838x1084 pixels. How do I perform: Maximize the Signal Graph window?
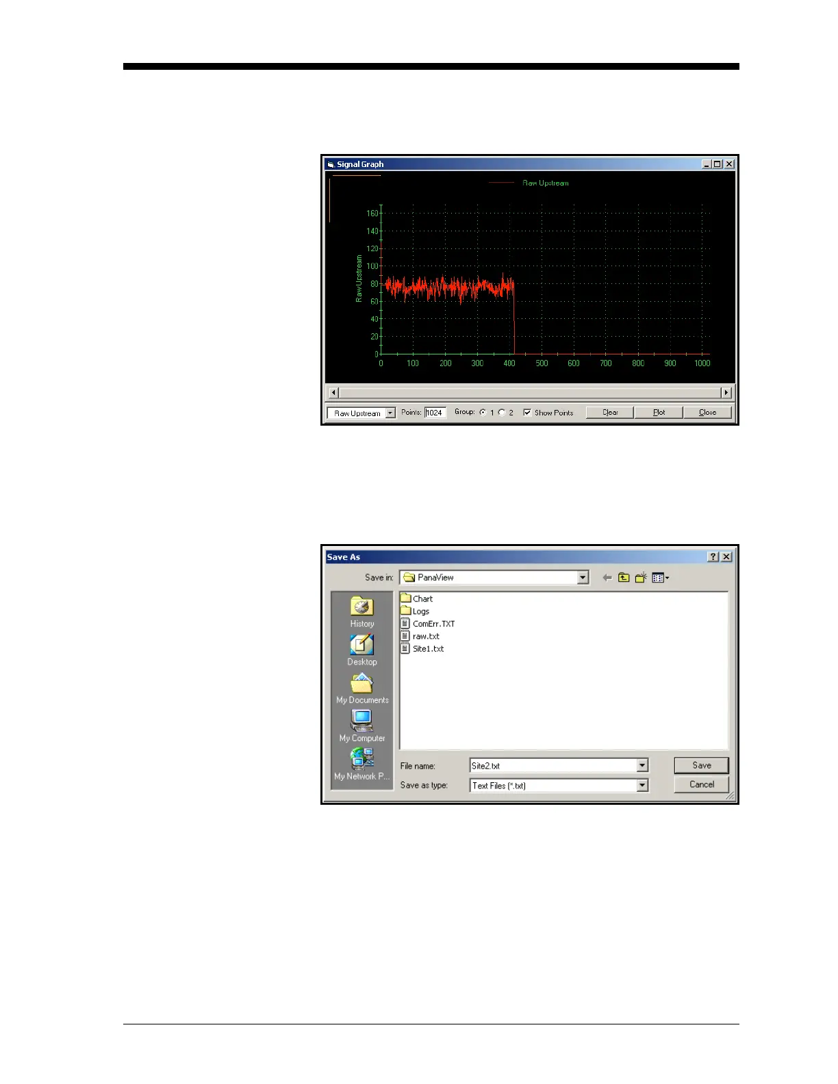718,164
